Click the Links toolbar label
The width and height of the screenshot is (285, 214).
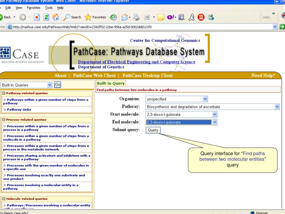click(266, 17)
